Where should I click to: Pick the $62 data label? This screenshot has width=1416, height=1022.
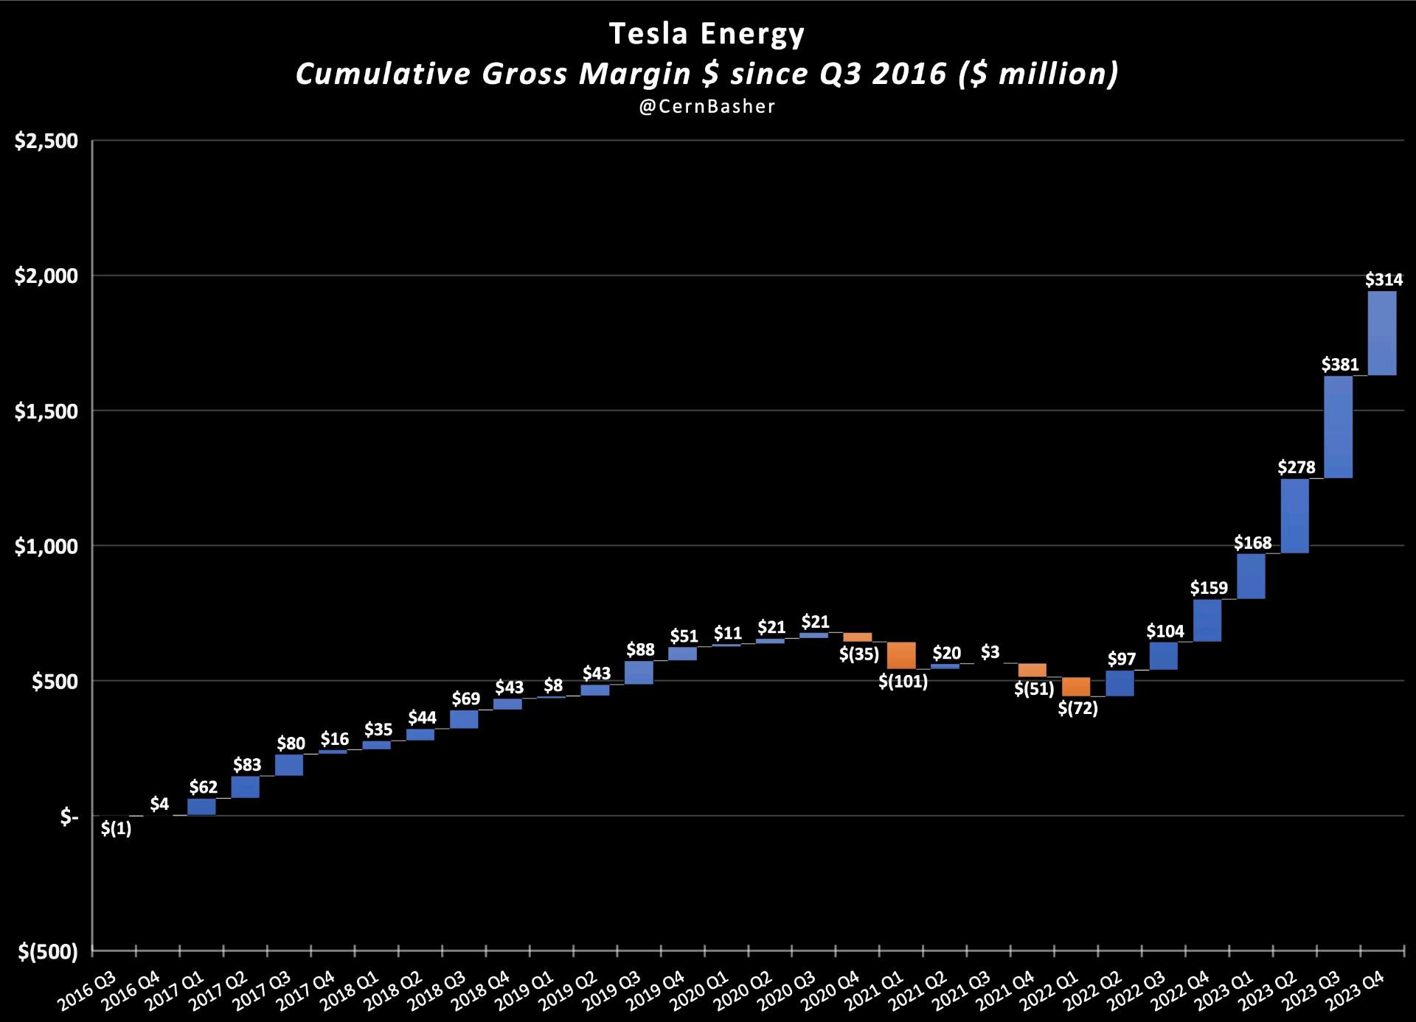point(203,787)
